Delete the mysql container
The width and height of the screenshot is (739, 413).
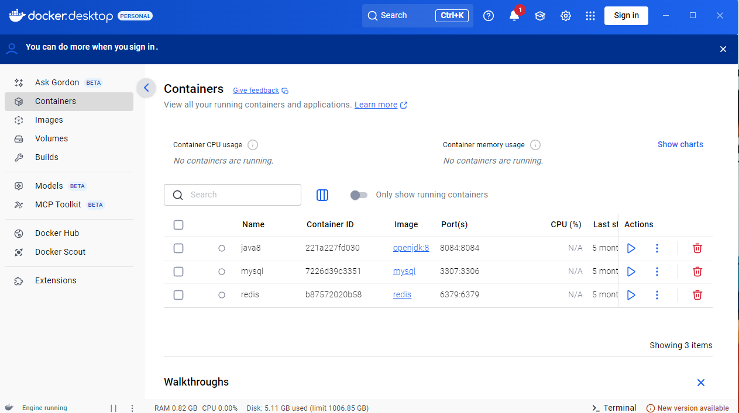pyautogui.click(x=697, y=272)
